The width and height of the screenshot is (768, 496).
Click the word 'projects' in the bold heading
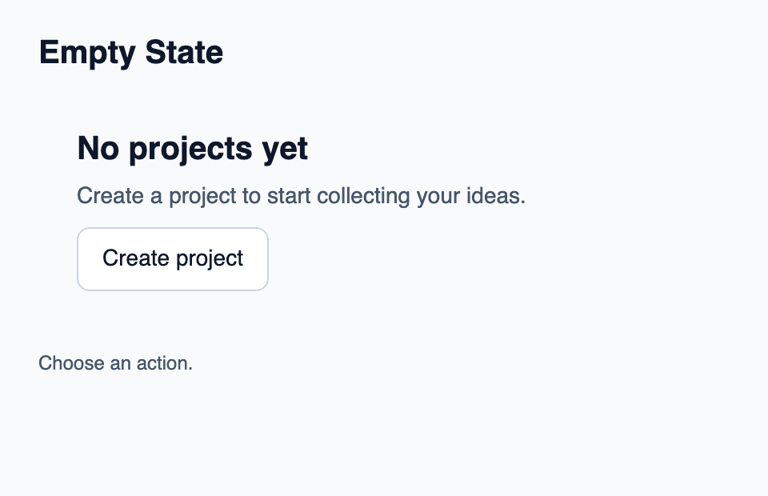pyautogui.click(x=190, y=150)
